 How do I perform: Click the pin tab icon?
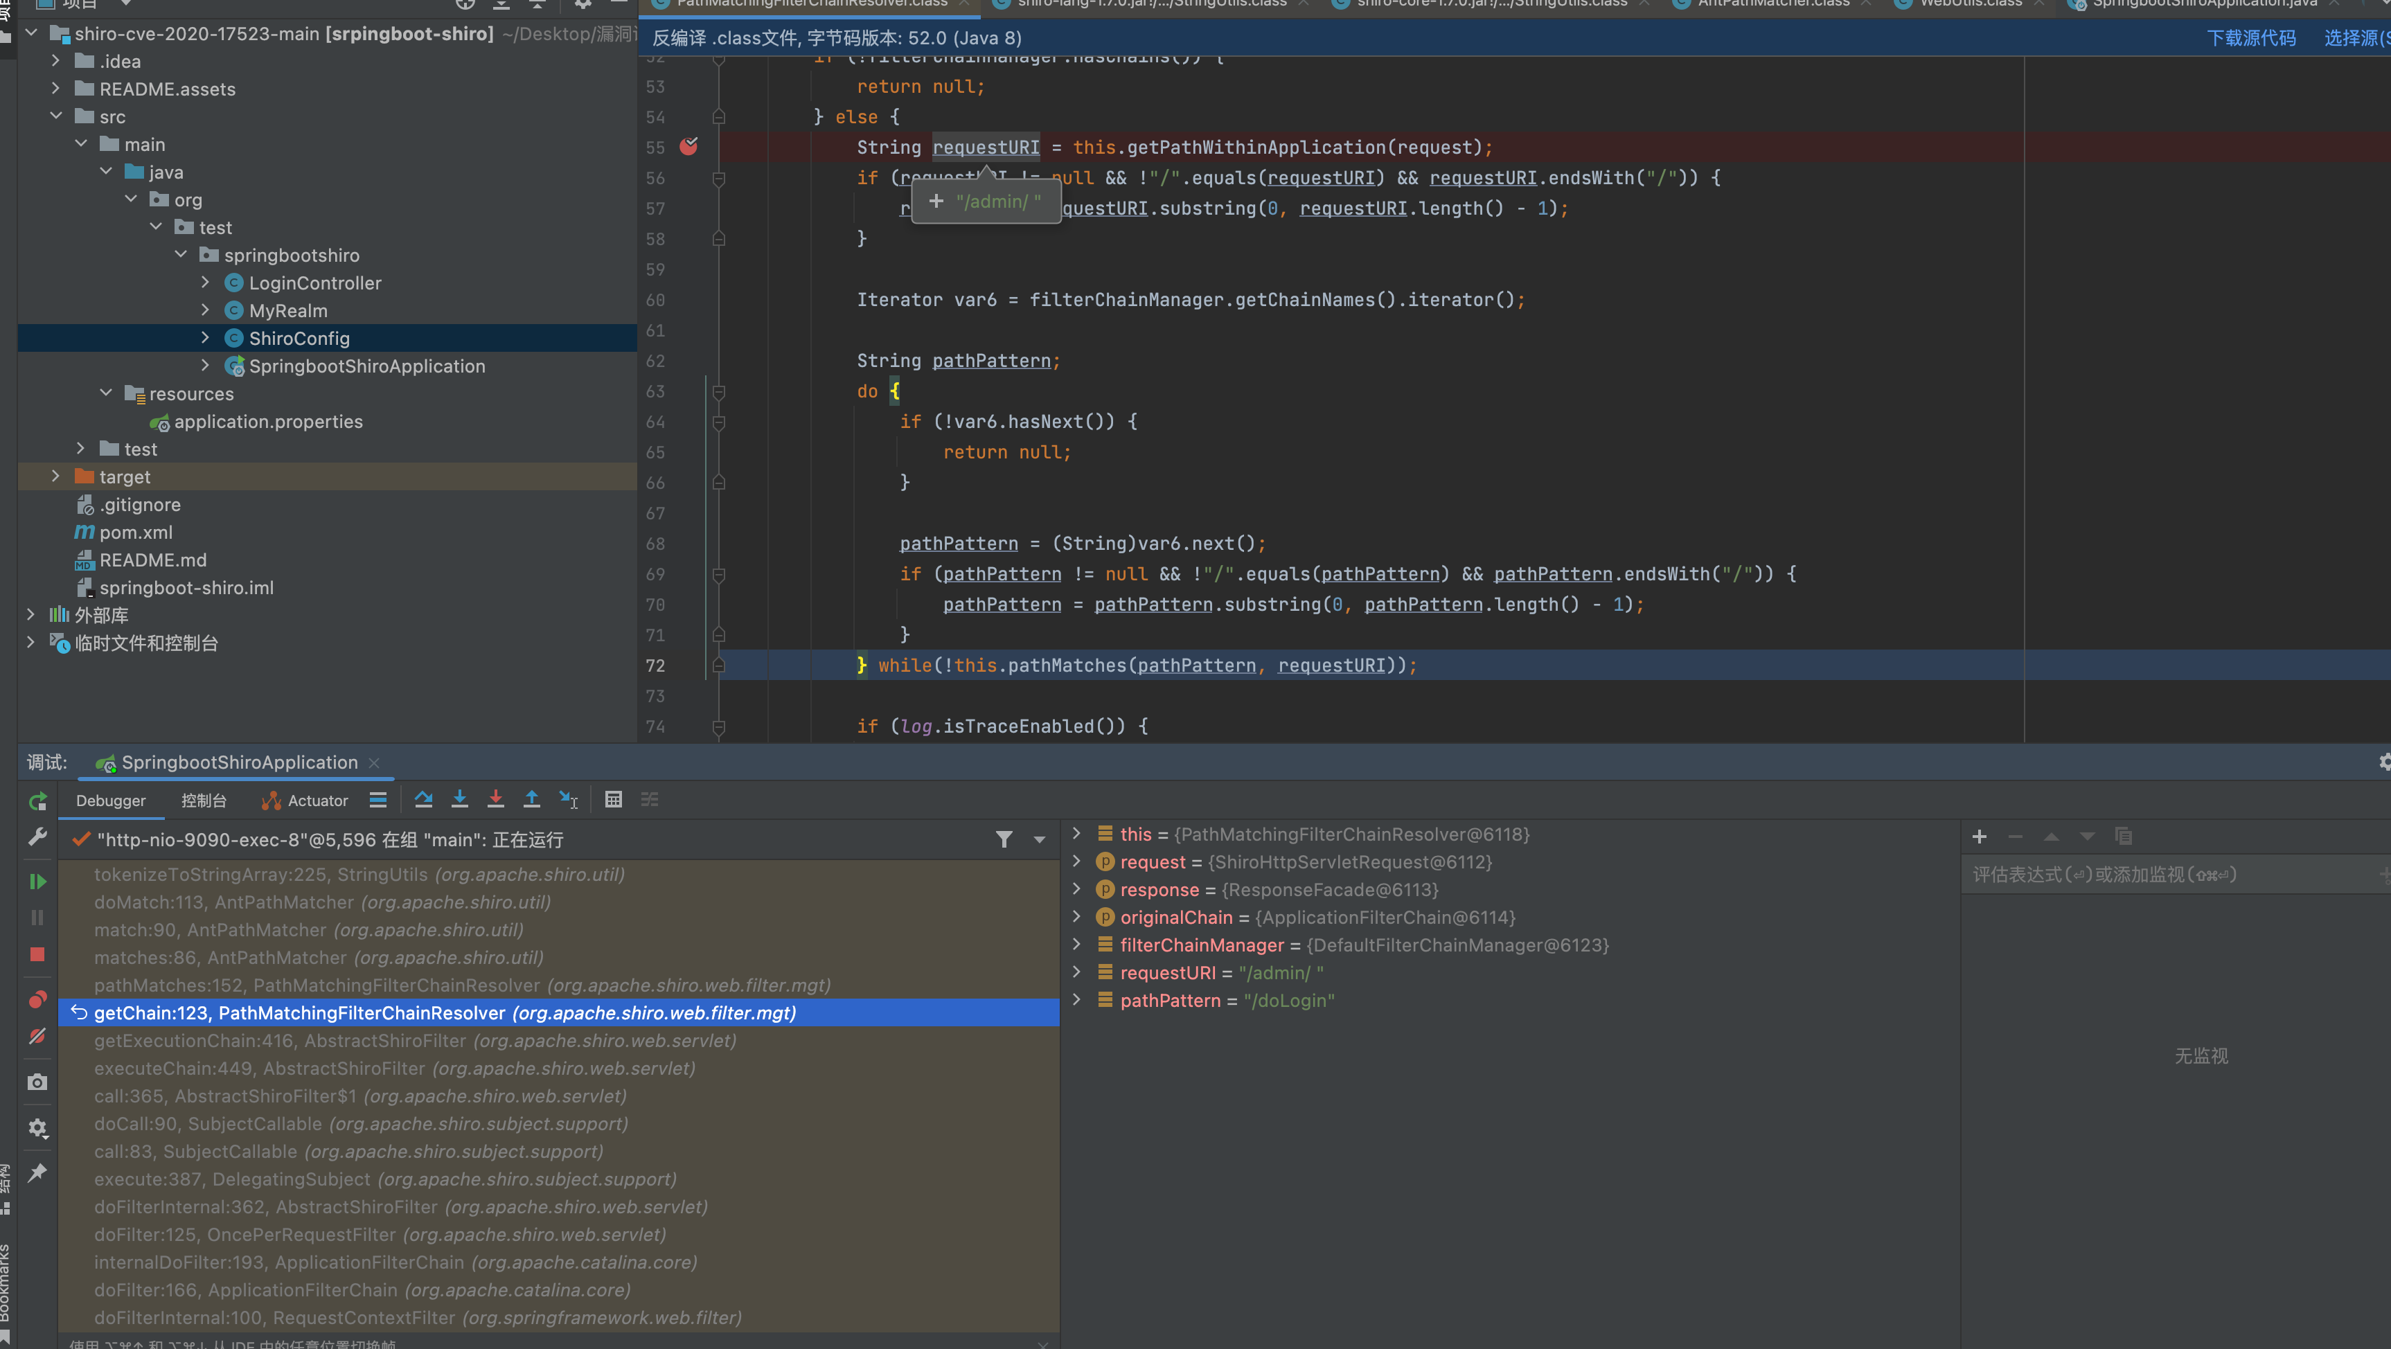(x=37, y=1172)
